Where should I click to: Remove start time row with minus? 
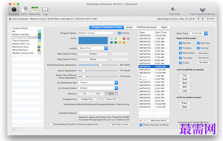coord(145,120)
